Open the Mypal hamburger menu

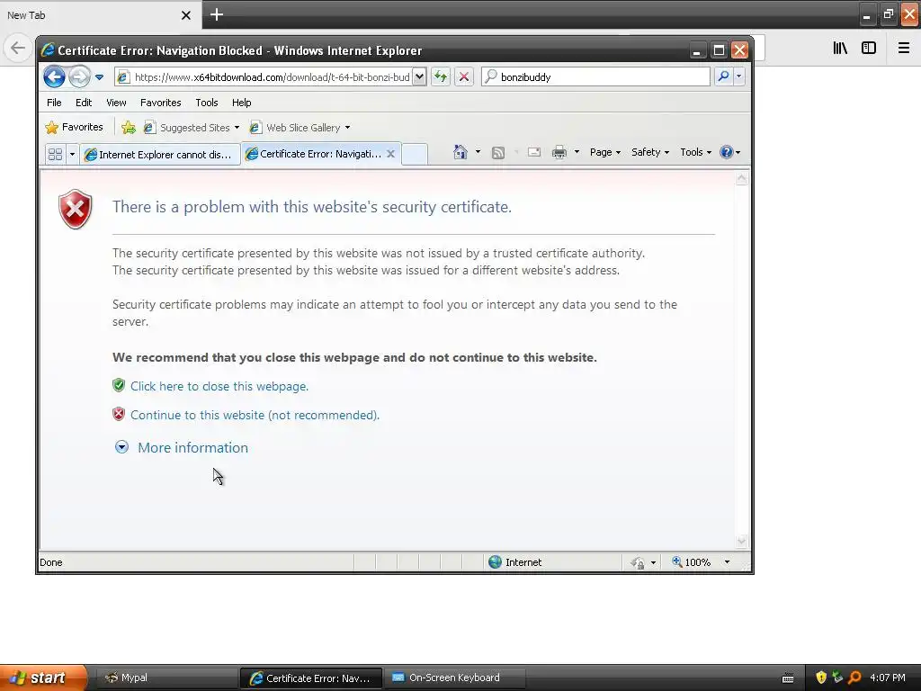904,49
